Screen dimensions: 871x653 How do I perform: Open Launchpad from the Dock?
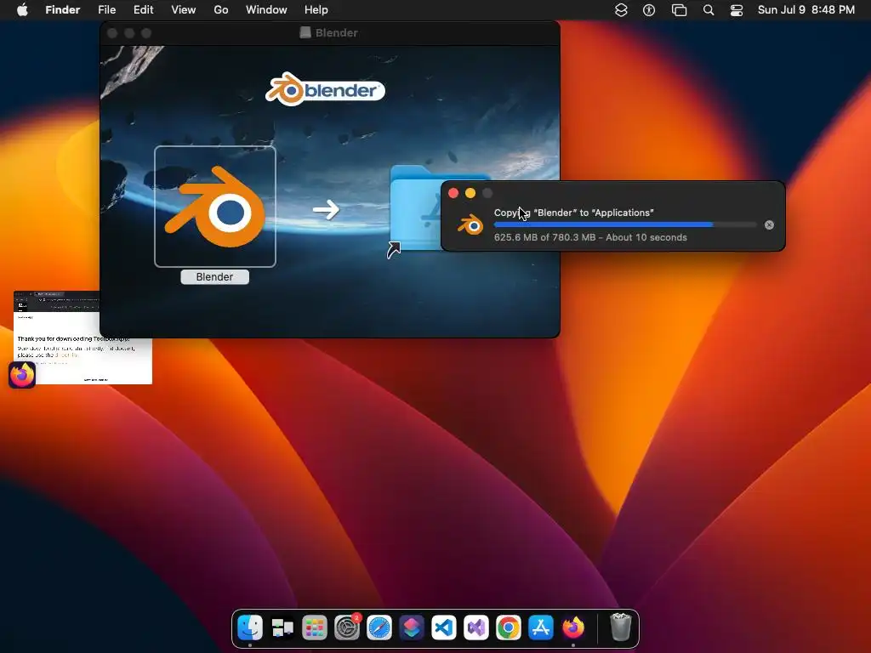315,627
